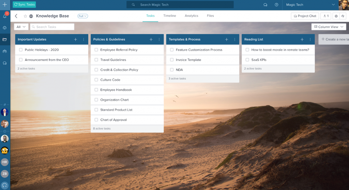Screen dimensions: 349x190
Task: Add a task to Templates & Process
Action: 226,39
